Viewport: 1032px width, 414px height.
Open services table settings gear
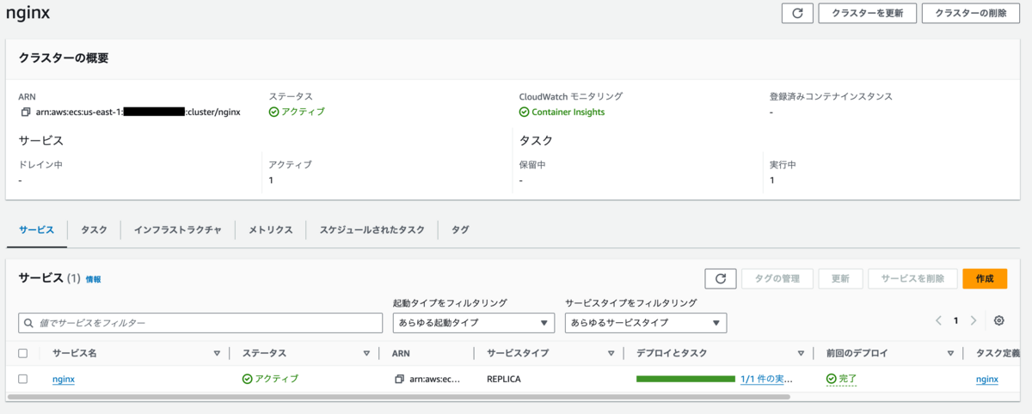tap(998, 320)
